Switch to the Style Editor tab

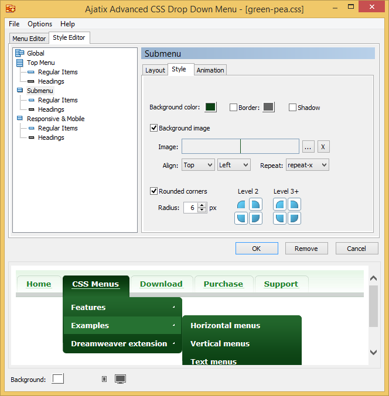click(69, 37)
